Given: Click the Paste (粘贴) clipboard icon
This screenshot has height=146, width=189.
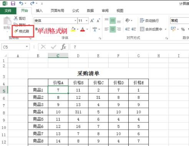Looking at the screenshot, I should 7,21.
